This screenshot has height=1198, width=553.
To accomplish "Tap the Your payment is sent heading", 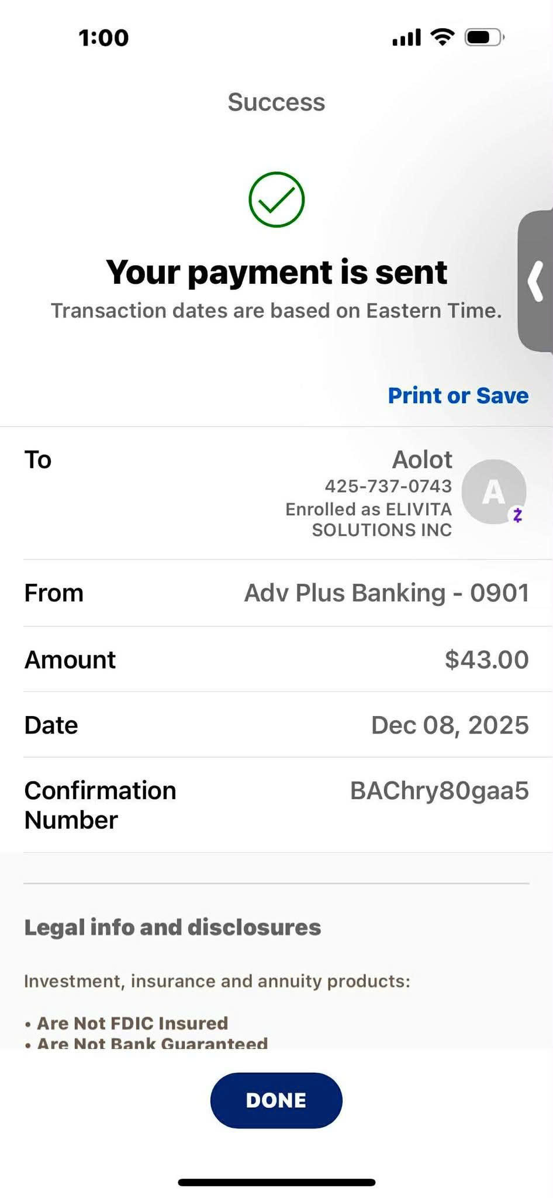I will 276,272.
